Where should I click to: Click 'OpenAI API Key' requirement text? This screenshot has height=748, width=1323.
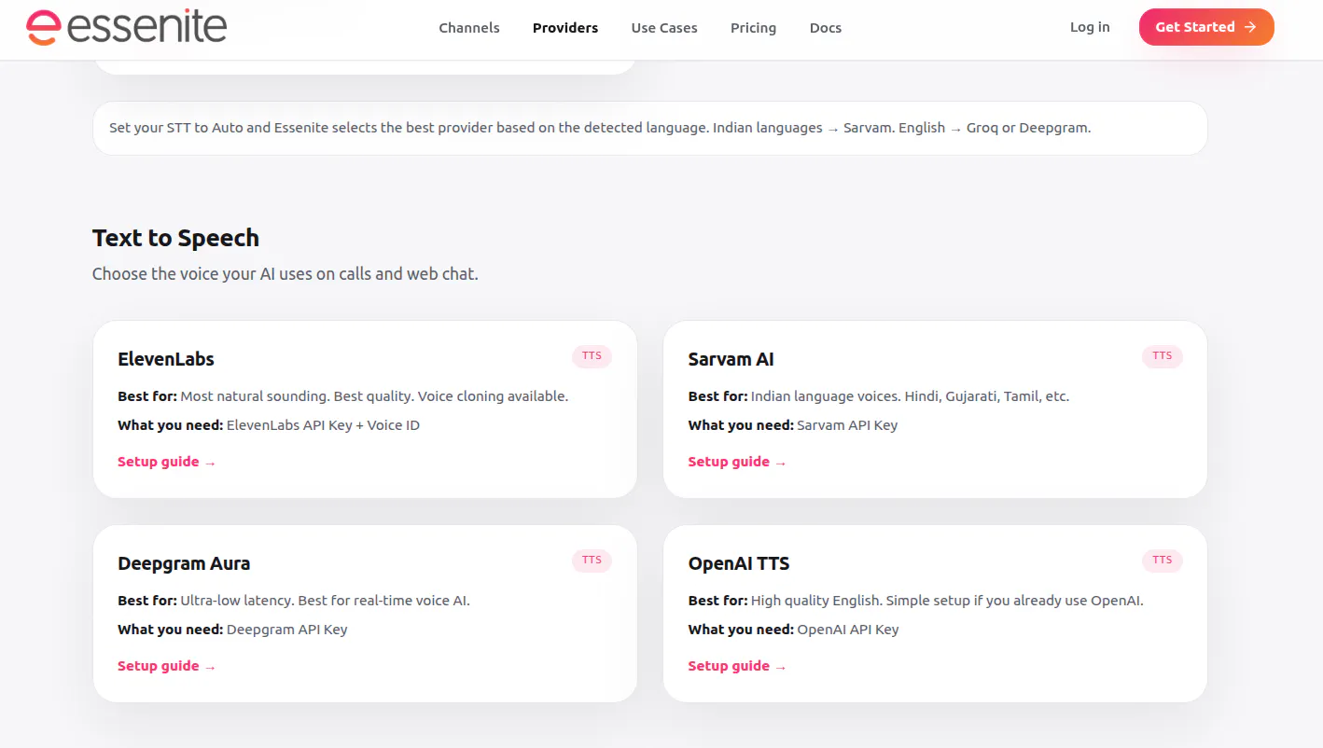coord(848,630)
